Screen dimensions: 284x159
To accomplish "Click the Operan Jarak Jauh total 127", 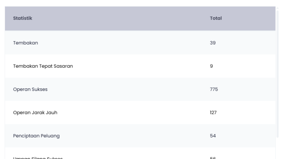I will click(213, 113).
